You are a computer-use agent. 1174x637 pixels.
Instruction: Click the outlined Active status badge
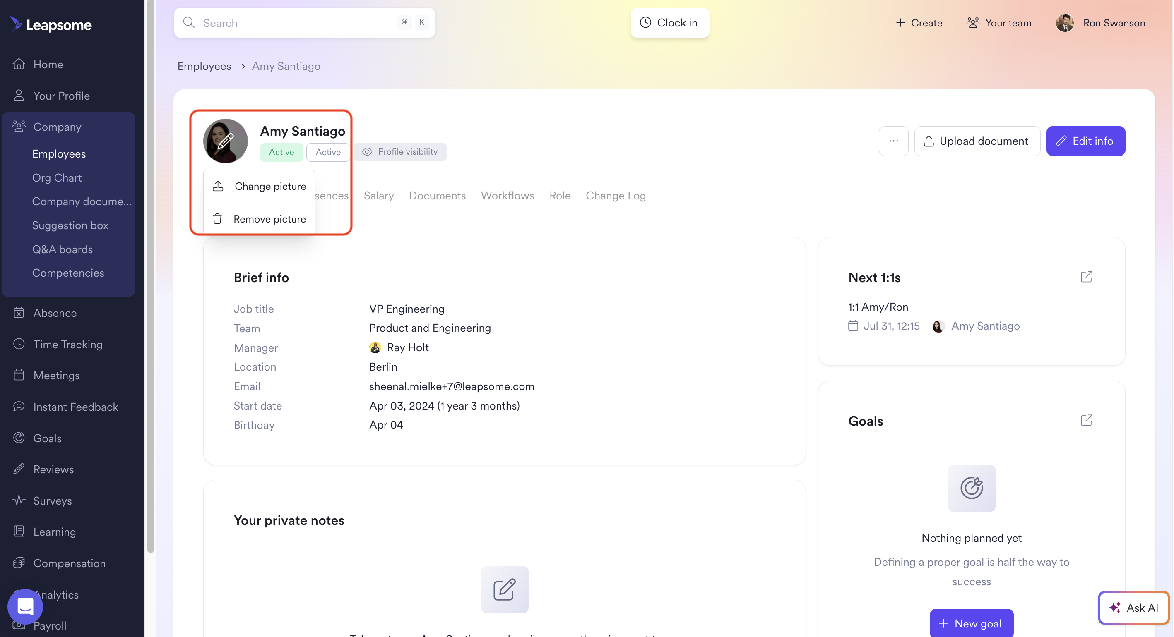328,152
